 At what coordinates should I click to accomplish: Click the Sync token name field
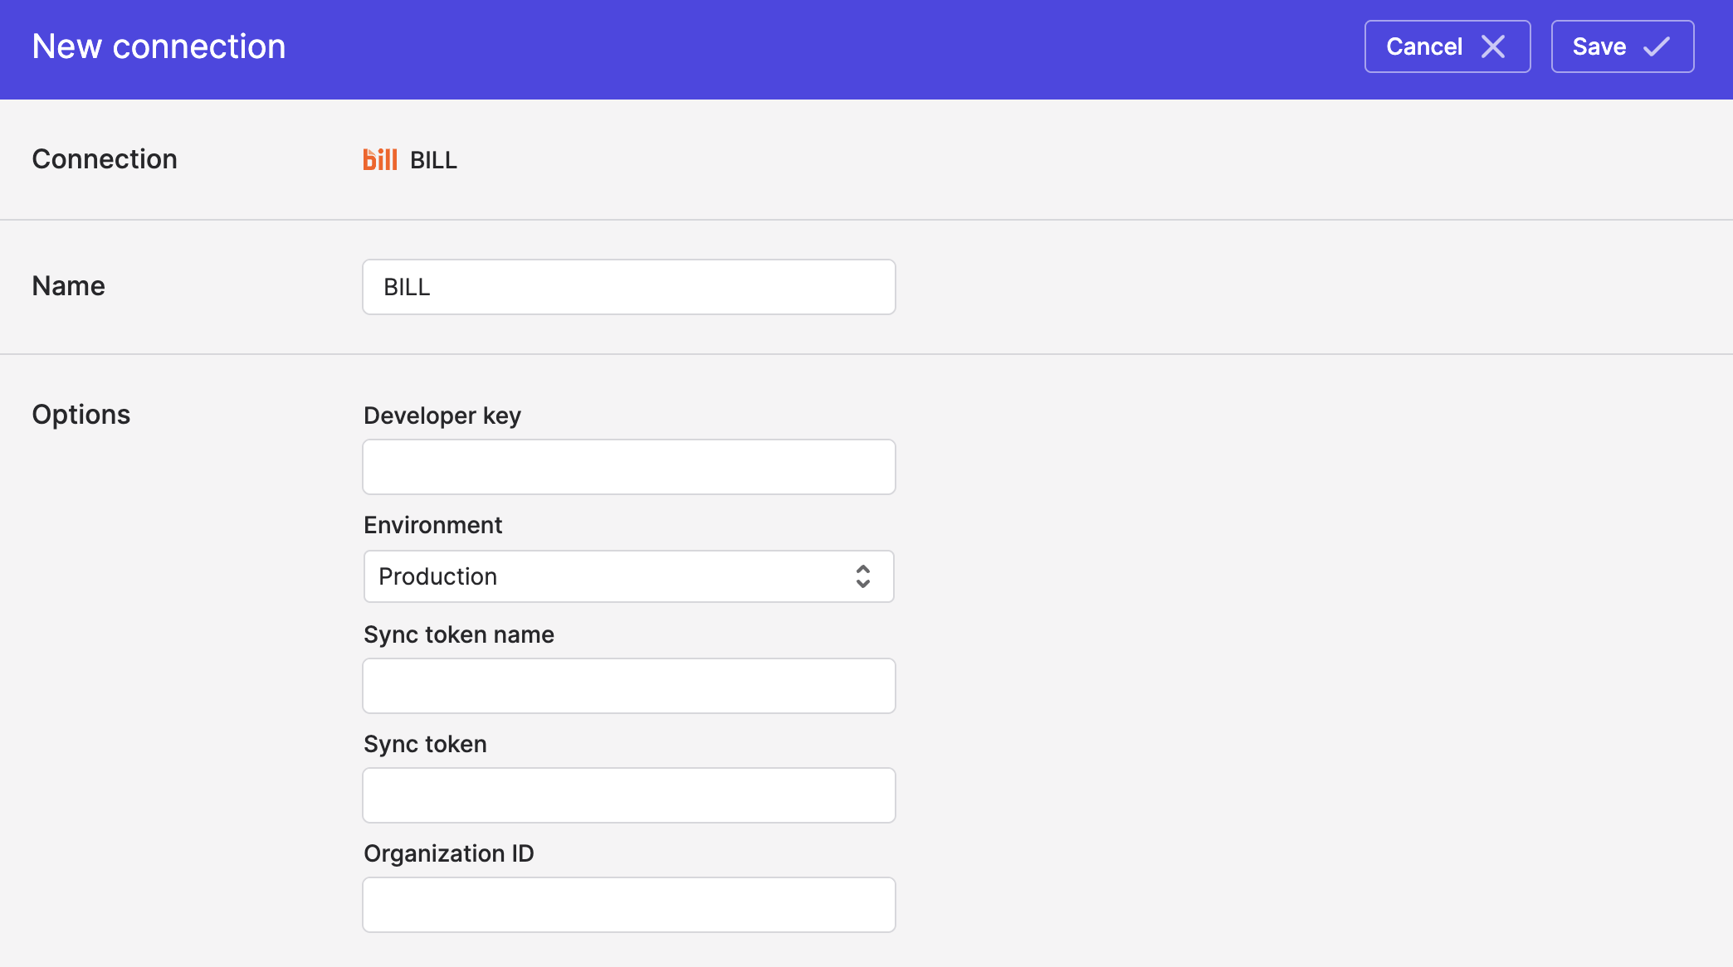[x=629, y=686]
